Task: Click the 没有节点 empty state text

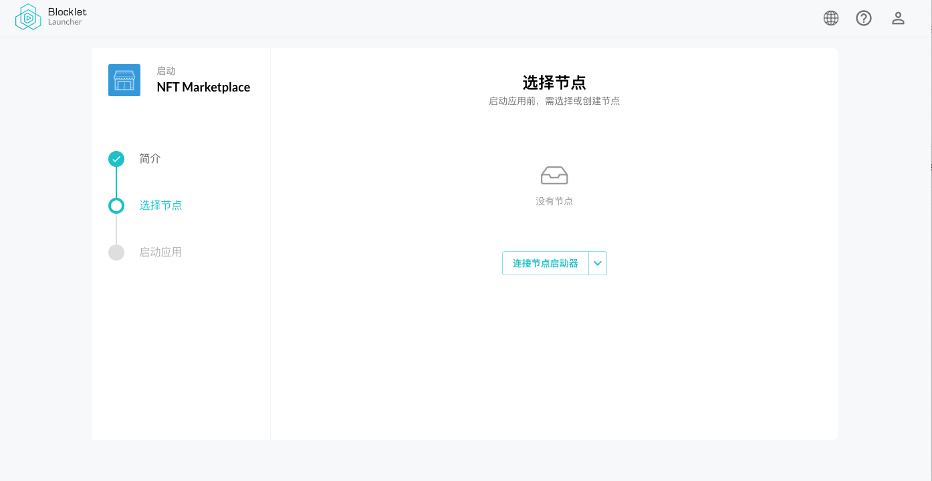Action: point(554,201)
